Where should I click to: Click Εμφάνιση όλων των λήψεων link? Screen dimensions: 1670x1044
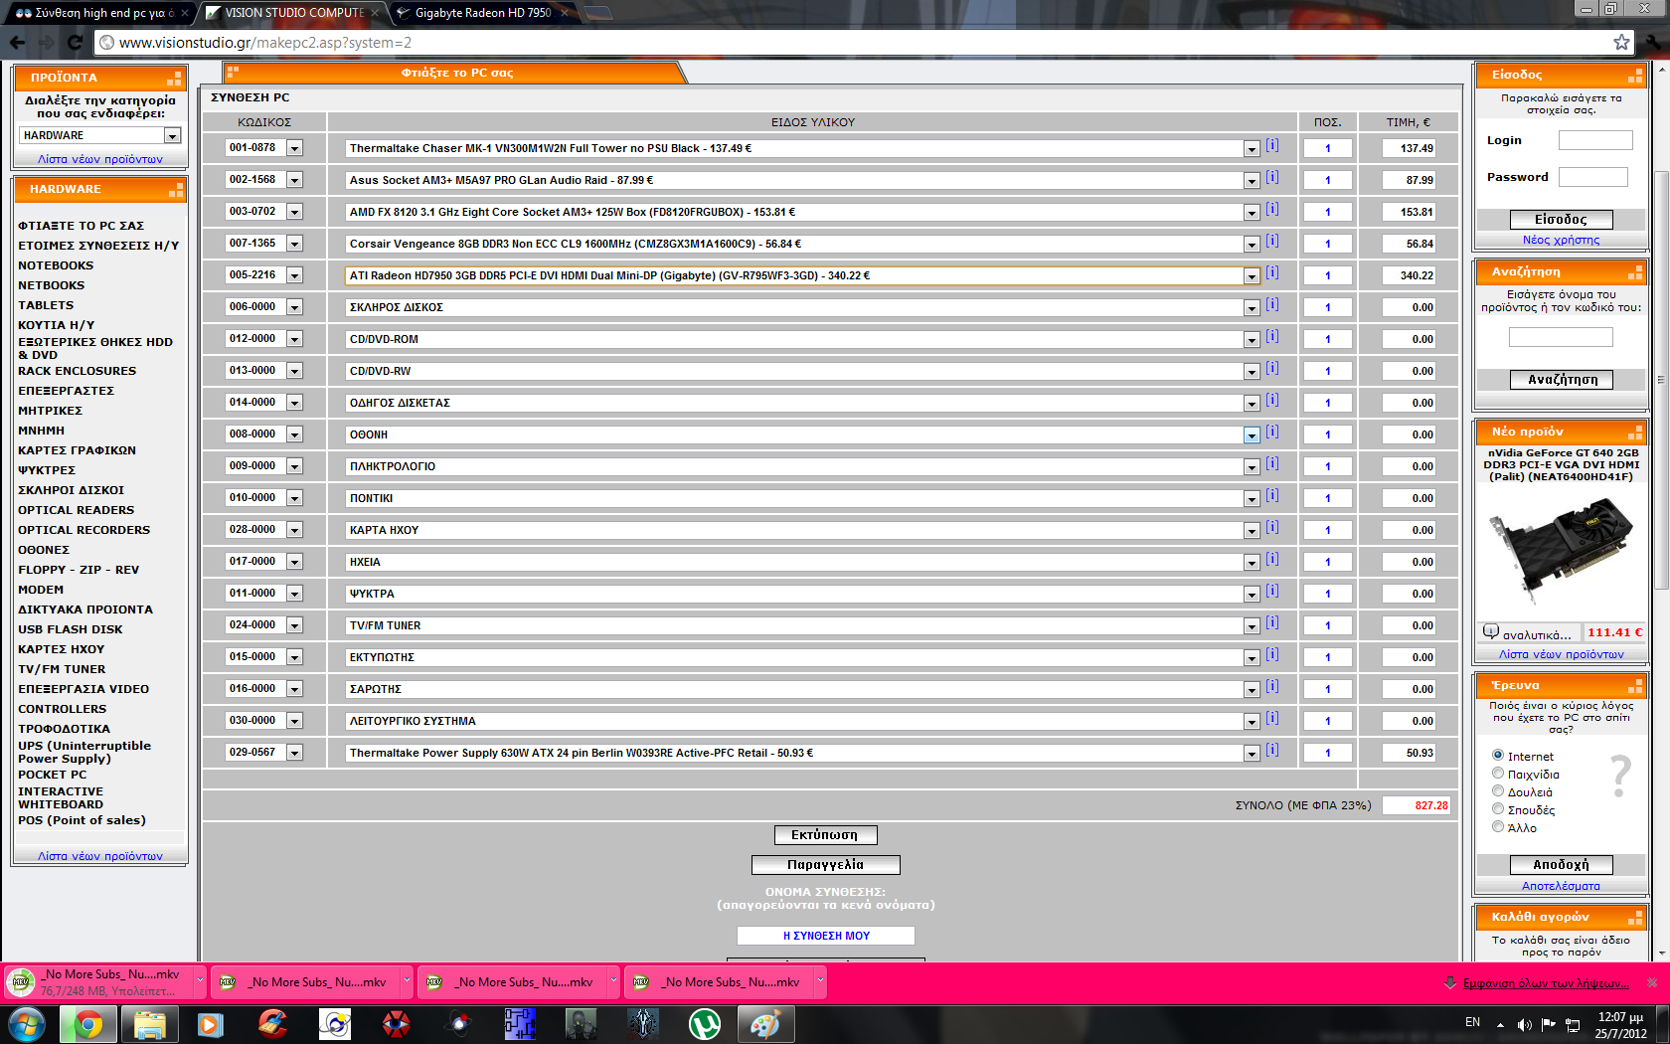[x=1546, y=983]
